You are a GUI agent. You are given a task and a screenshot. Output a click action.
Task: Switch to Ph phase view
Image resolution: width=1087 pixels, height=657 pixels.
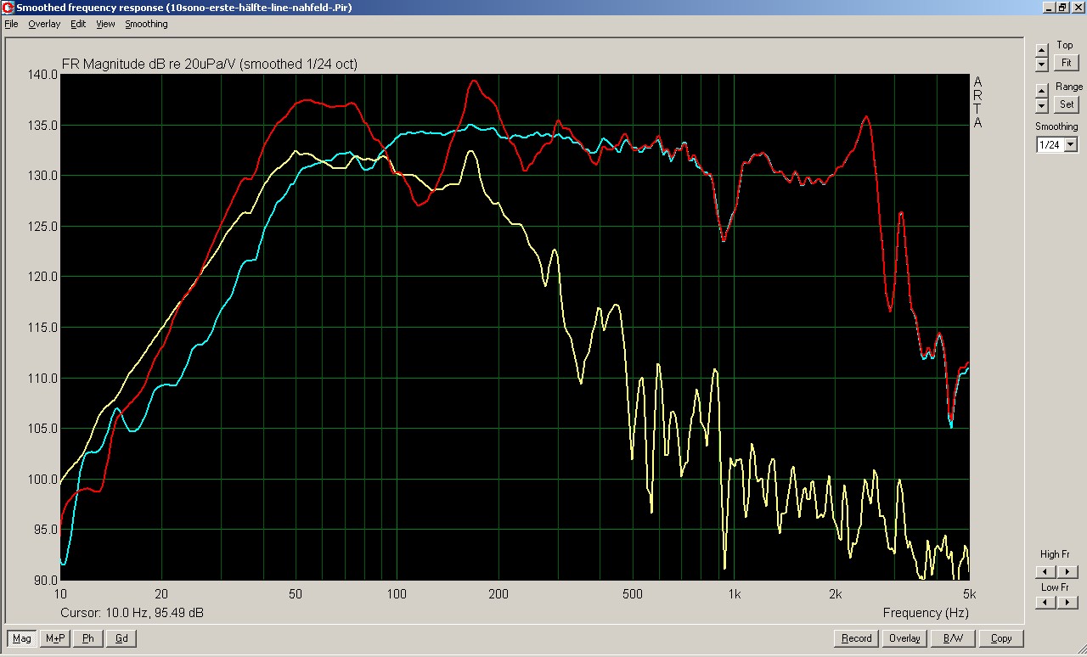point(88,638)
